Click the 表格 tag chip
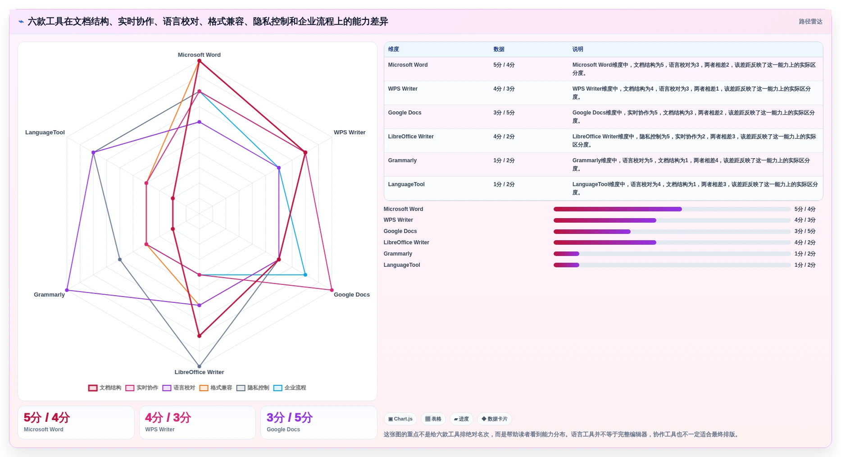The height and width of the screenshot is (457, 841). (x=433, y=419)
